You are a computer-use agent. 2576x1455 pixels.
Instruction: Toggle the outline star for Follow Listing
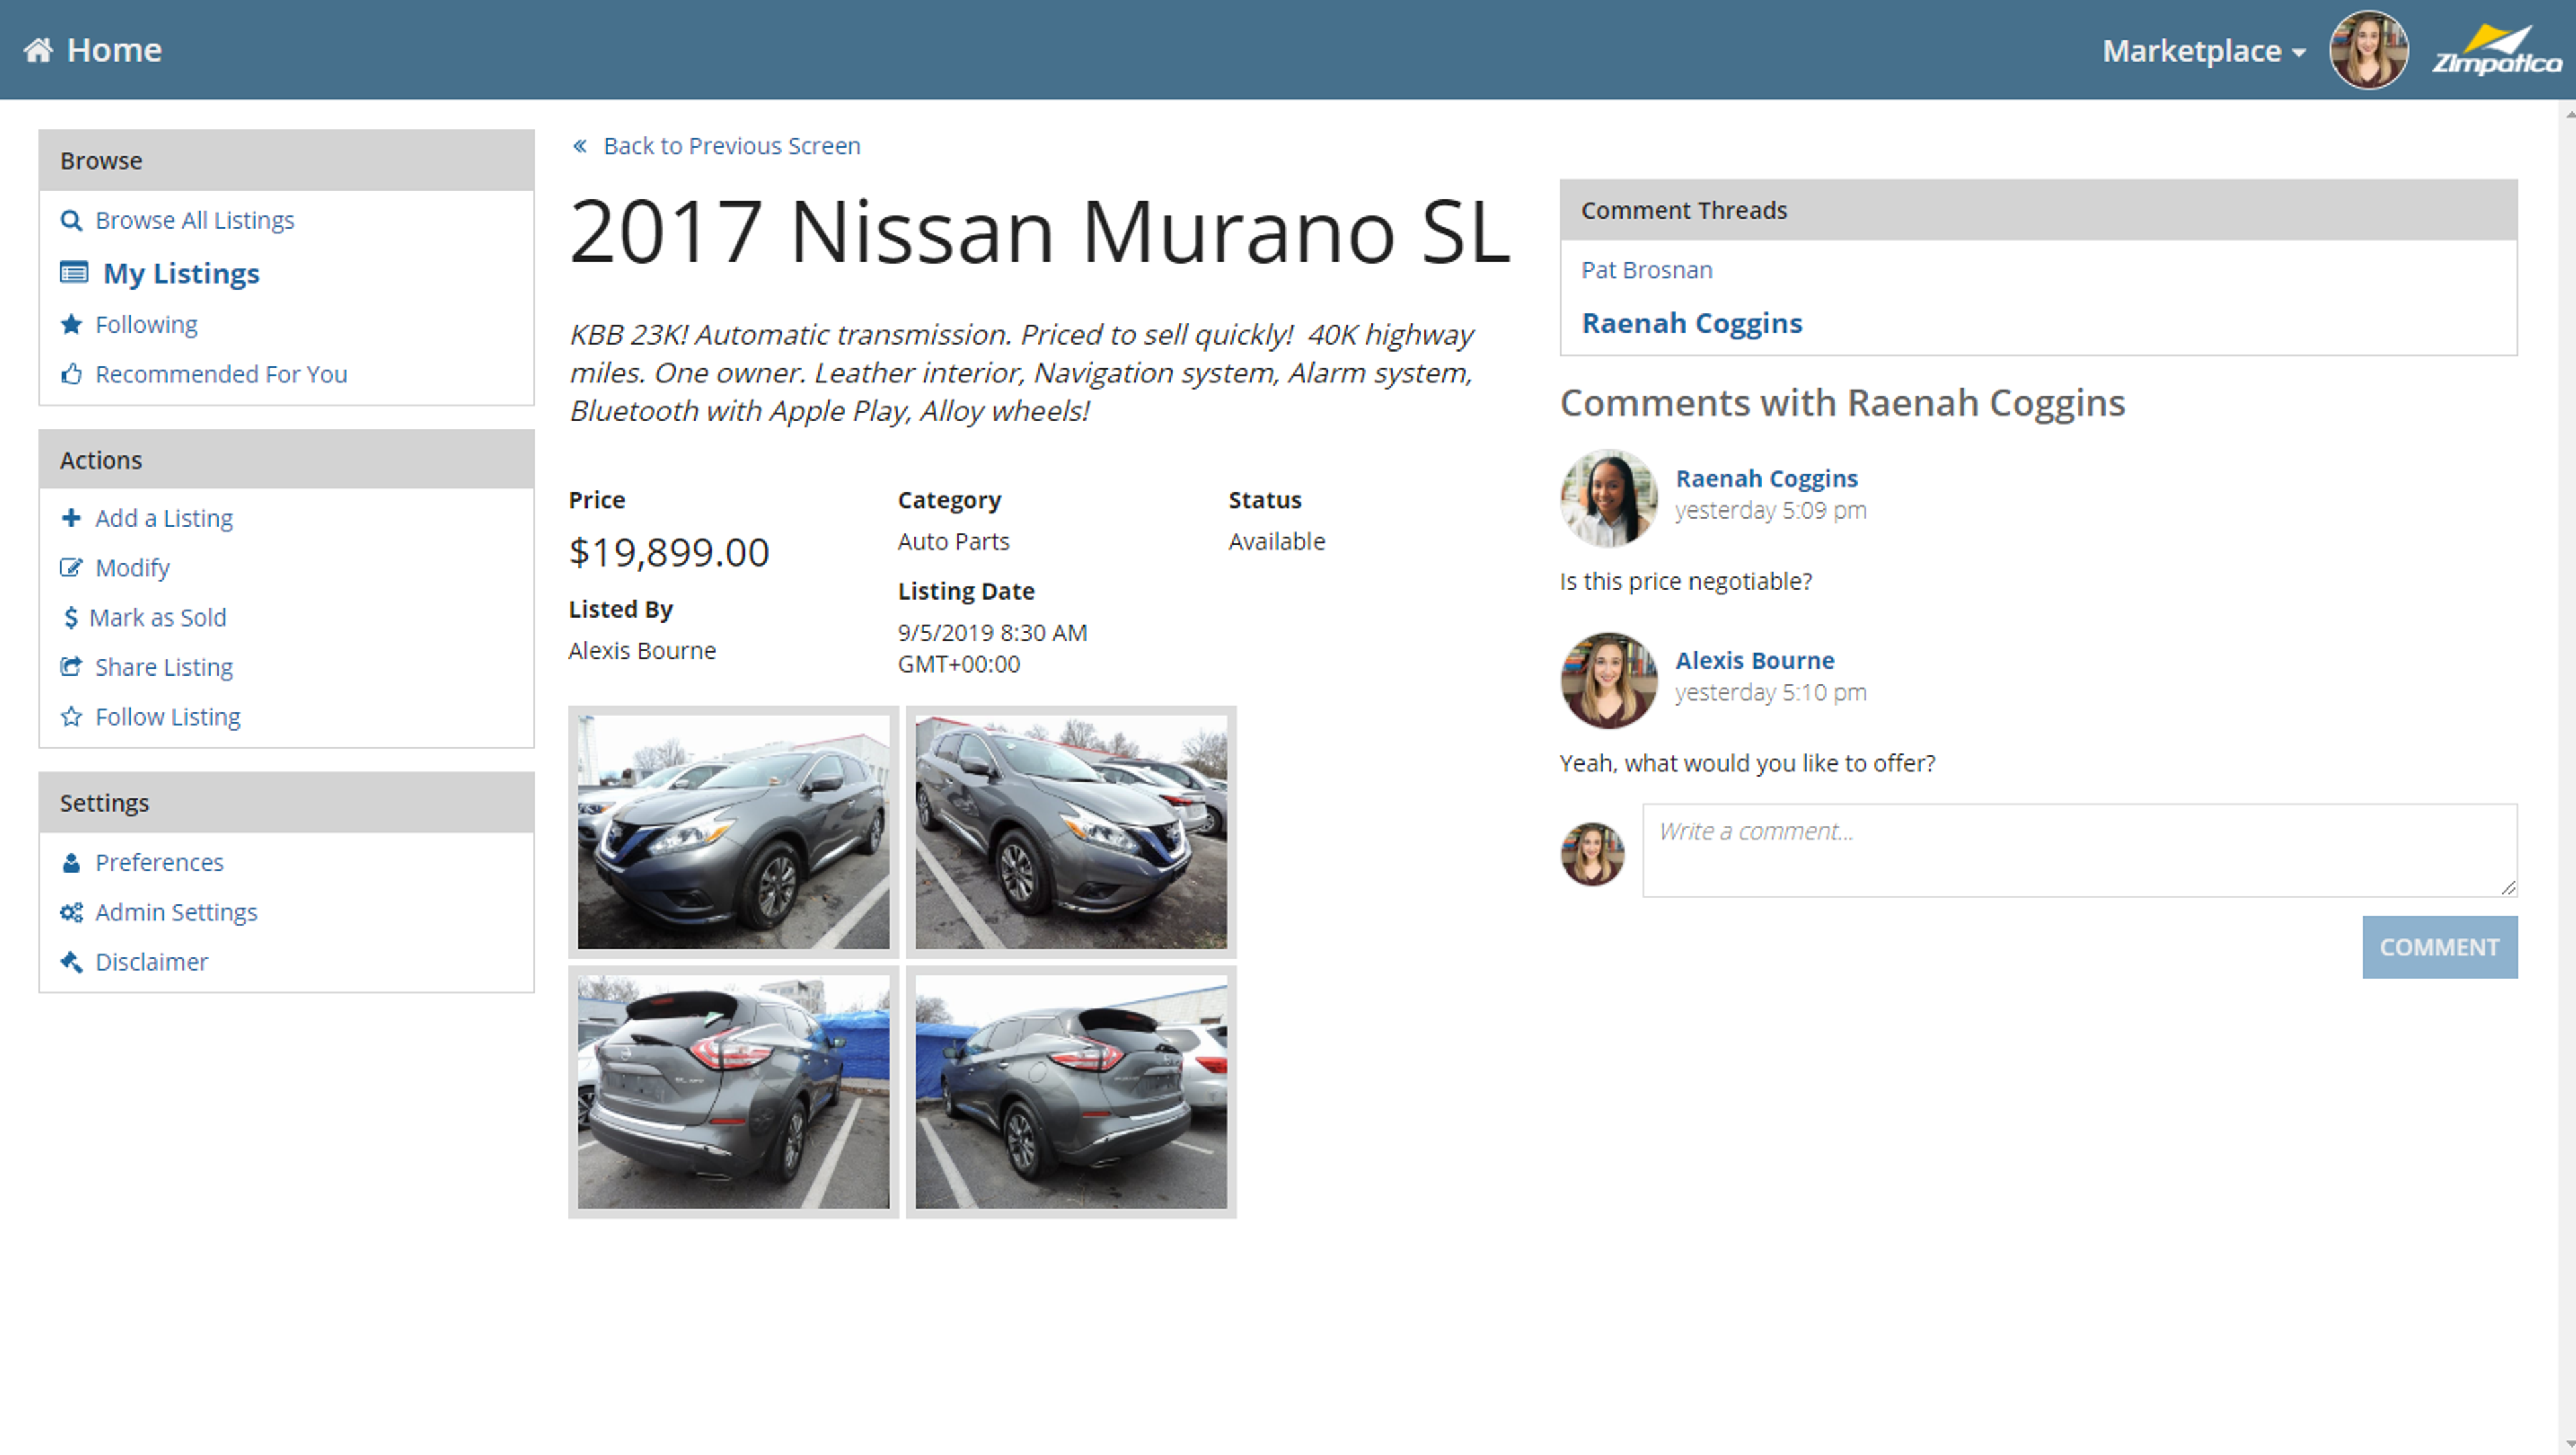tap(71, 717)
